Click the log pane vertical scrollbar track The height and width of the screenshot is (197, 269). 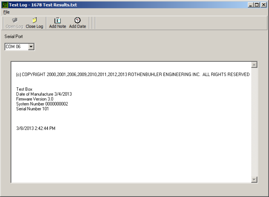pyautogui.click(x=254, y=122)
